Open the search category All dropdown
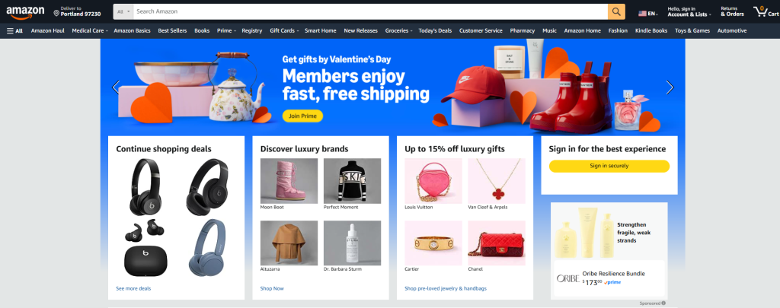Screen dimensions: 780x308 tap(123, 11)
